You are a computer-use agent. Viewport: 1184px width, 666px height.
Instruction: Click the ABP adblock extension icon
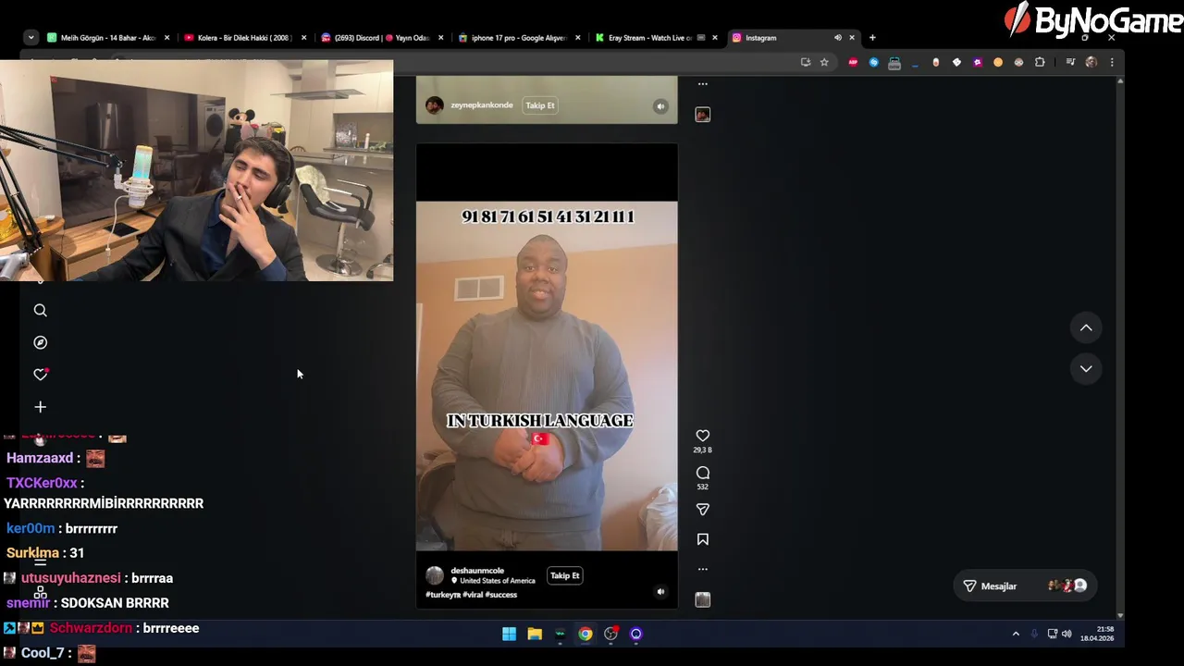pyautogui.click(x=853, y=62)
